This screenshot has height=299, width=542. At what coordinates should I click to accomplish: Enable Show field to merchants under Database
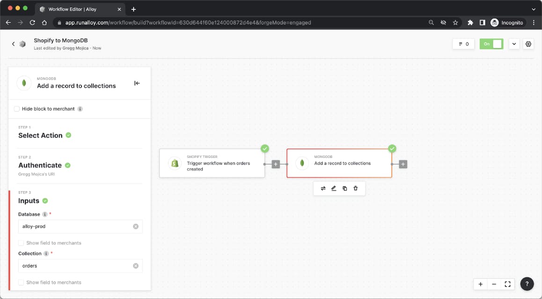pyautogui.click(x=21, y=243)
